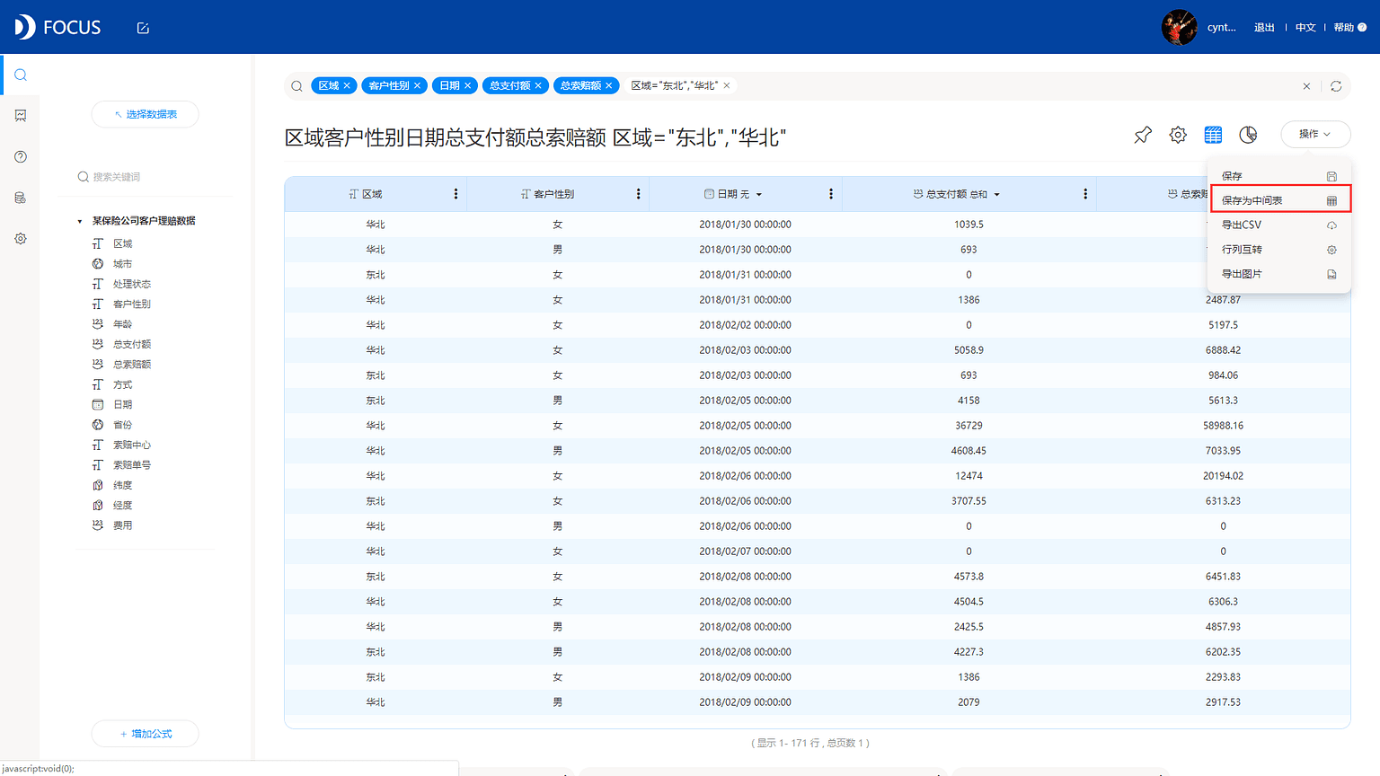Remove the 日期 search tag
The height and width of the screenshot is (776, 1380).
click(467, 85)
